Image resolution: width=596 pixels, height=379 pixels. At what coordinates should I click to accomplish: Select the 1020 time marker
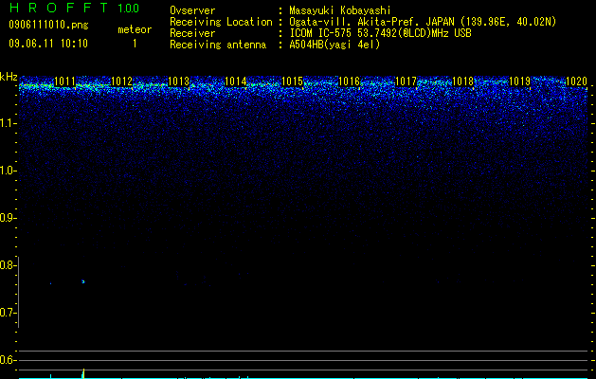click(x=577, y=81)
